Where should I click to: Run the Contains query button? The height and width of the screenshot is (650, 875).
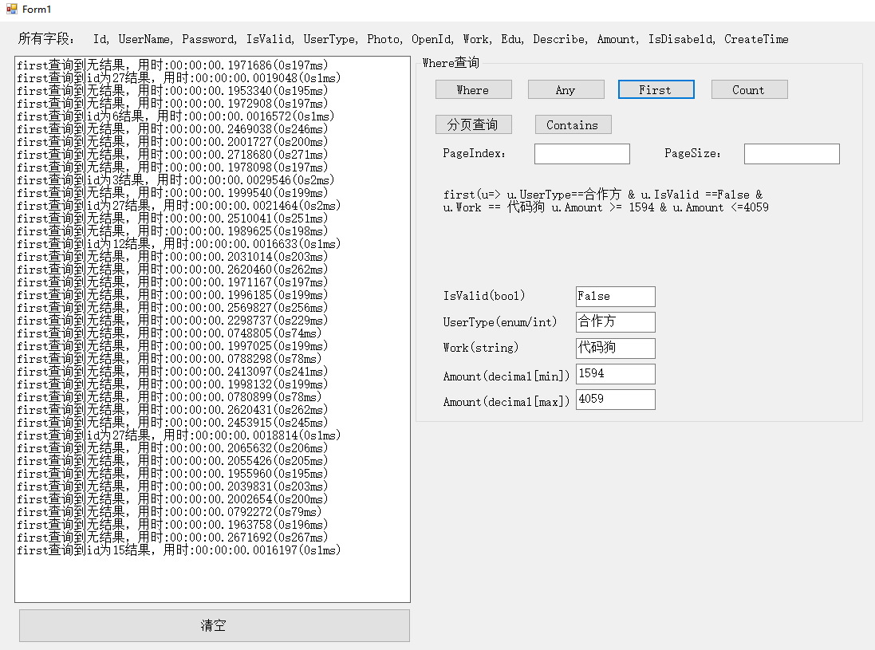pos(573,124)
